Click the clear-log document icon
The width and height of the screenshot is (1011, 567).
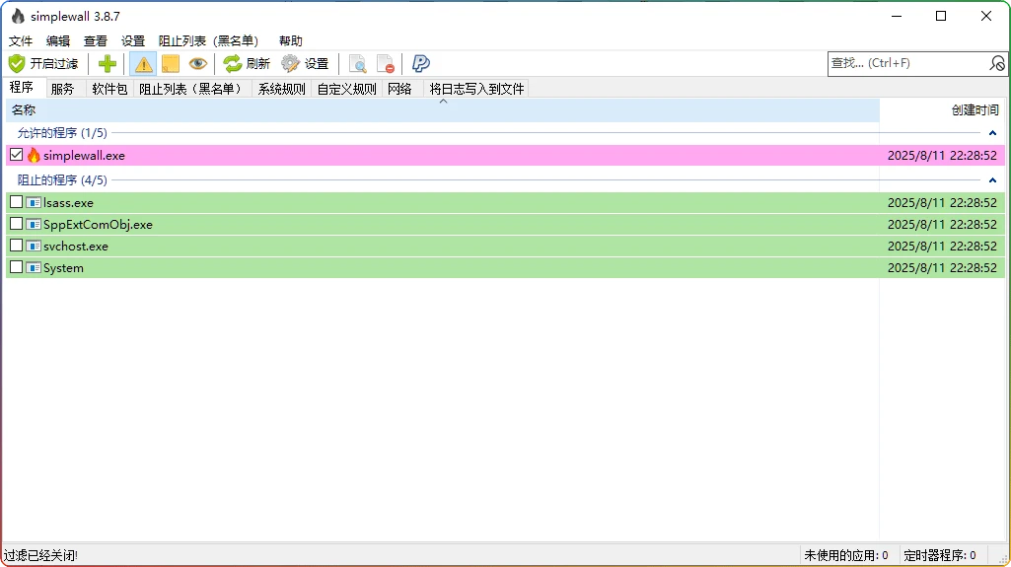point(385,63)
